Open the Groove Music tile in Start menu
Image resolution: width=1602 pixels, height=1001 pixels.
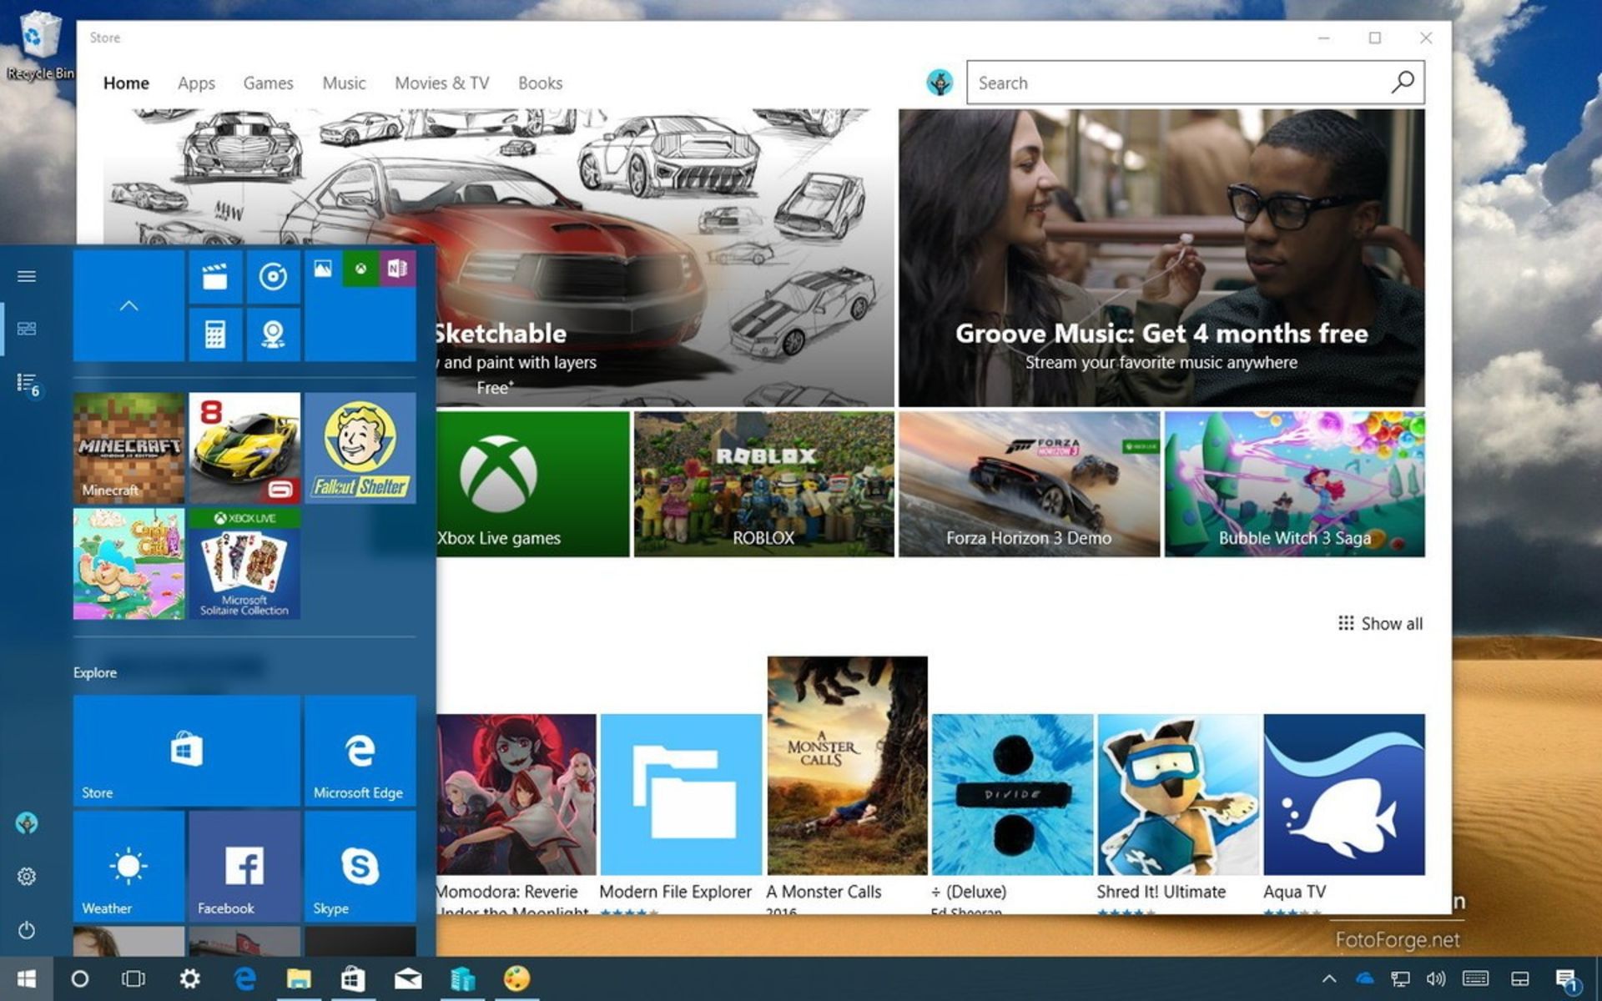click(x=273, y=276)
